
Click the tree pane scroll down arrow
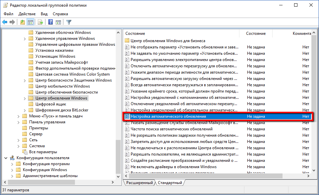(x=118, y=176)
